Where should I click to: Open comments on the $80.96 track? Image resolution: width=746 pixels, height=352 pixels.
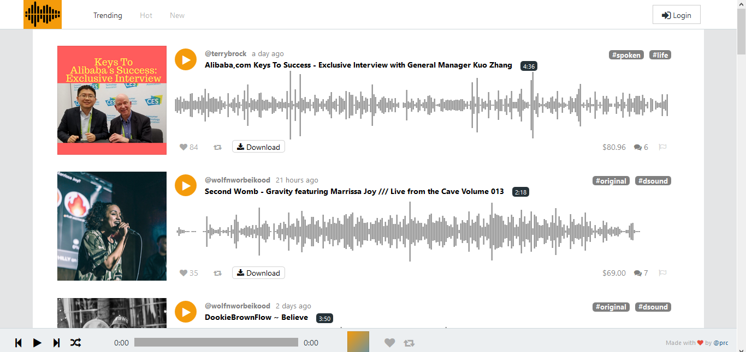point(641,147)
